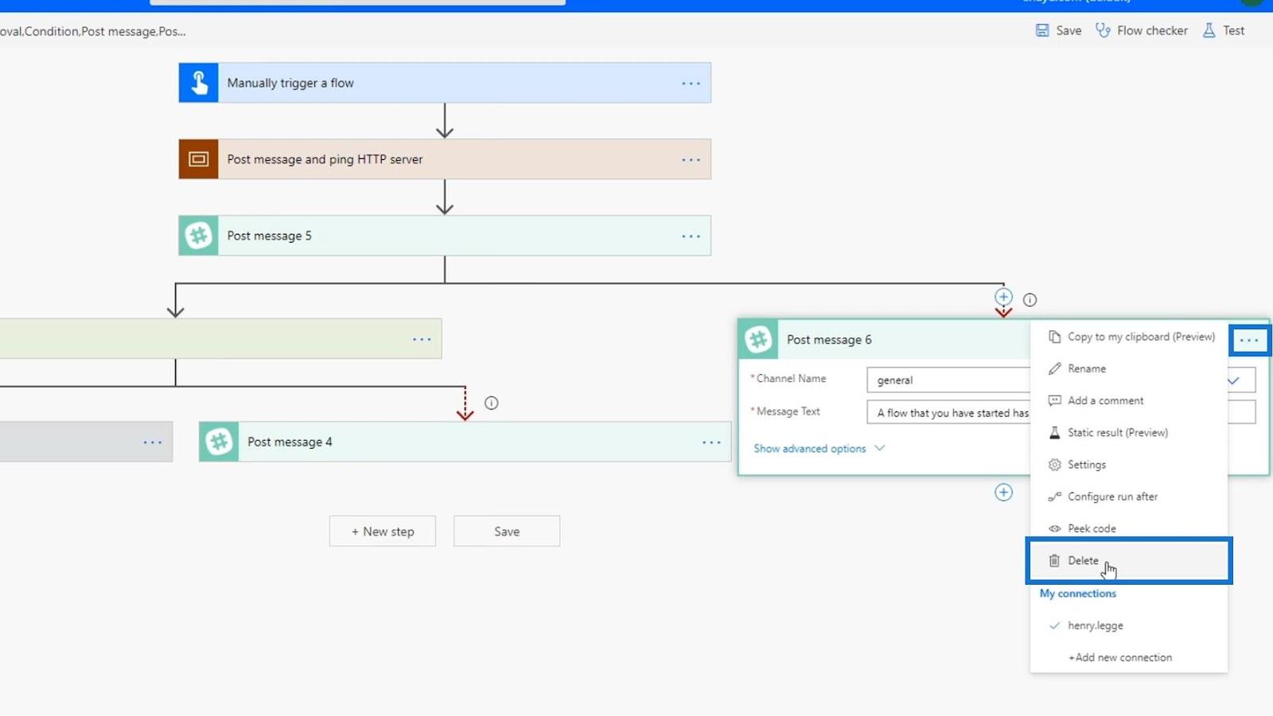Click the Slack icon on Post message 4
The image size is (1273, 716).
point(219,442)
